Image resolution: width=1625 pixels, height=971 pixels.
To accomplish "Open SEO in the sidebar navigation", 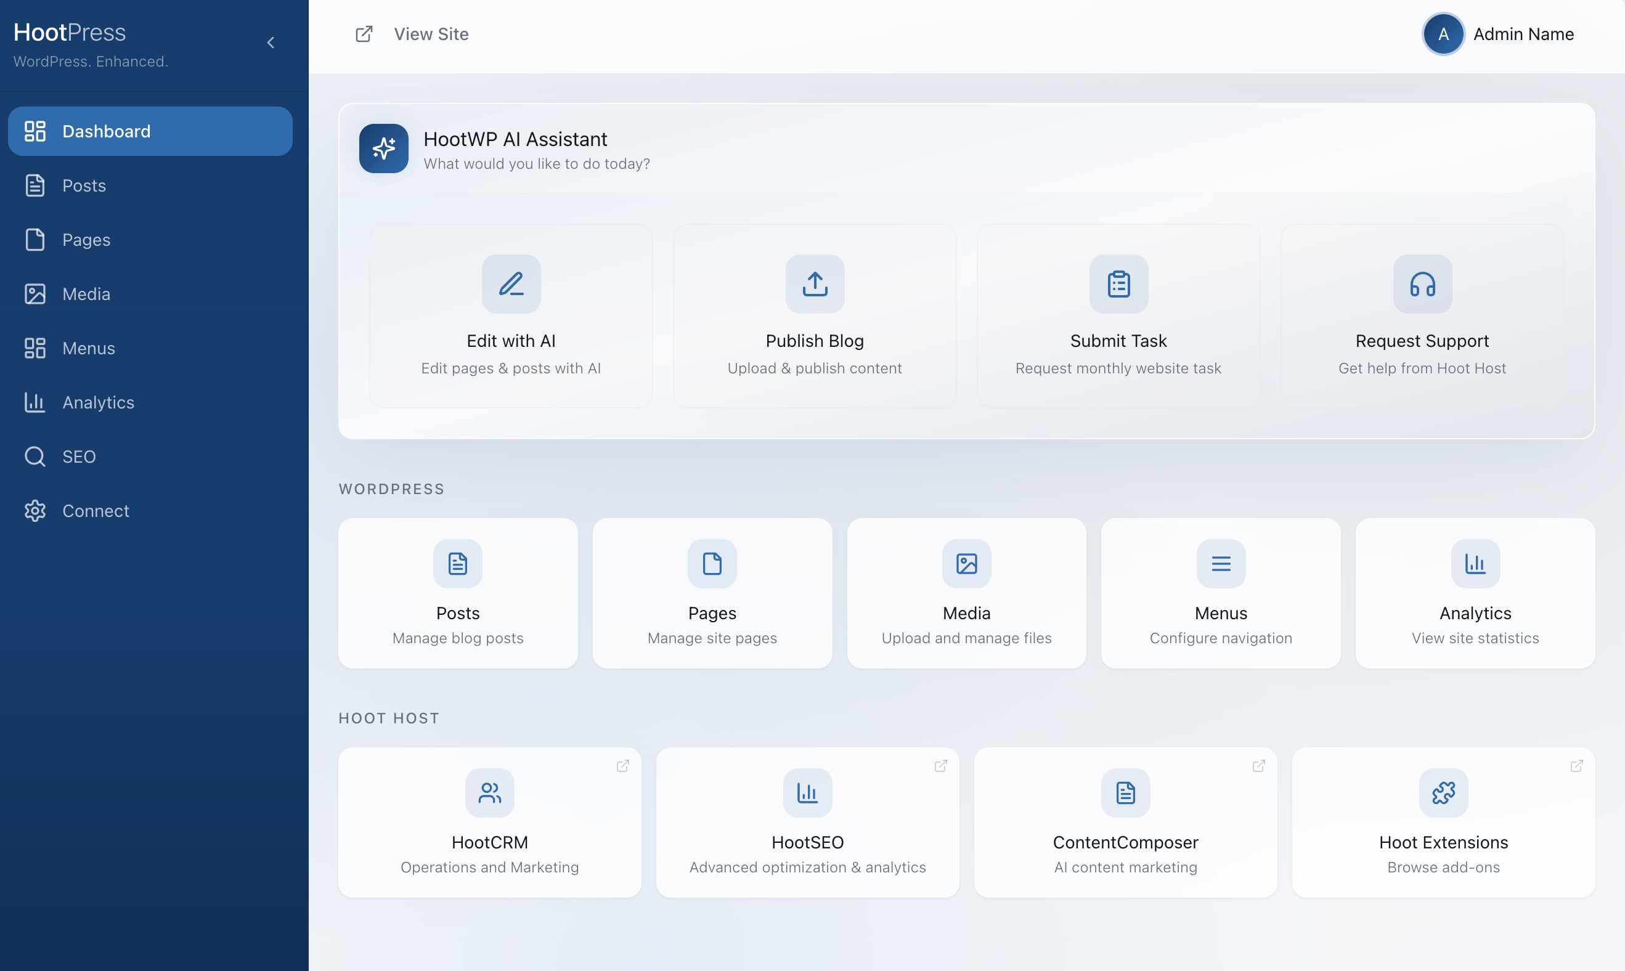I will tap(78, 457).
